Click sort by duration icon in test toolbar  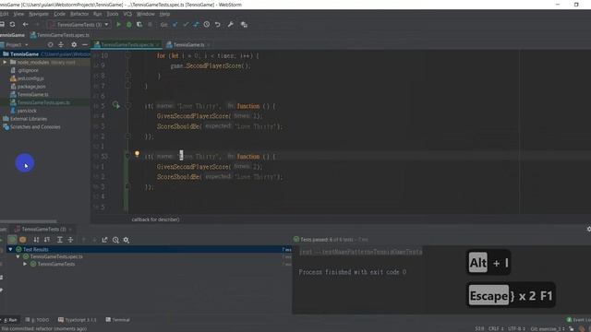47,240
